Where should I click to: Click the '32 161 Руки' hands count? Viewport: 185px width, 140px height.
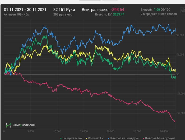(64, 10)
